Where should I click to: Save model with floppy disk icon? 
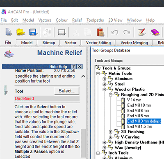(x=33, y=32)
